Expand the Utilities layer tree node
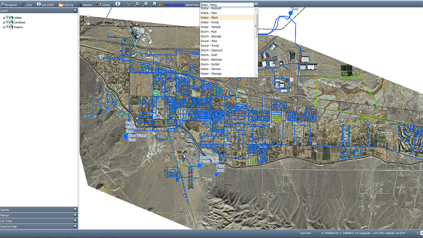The image size is (423, 238). [x=4, y=18]
